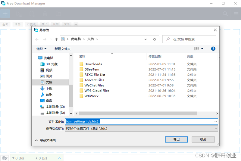The image size is (241, 161).
Task: Change the file view layout icon
Action: click(196, 49)
